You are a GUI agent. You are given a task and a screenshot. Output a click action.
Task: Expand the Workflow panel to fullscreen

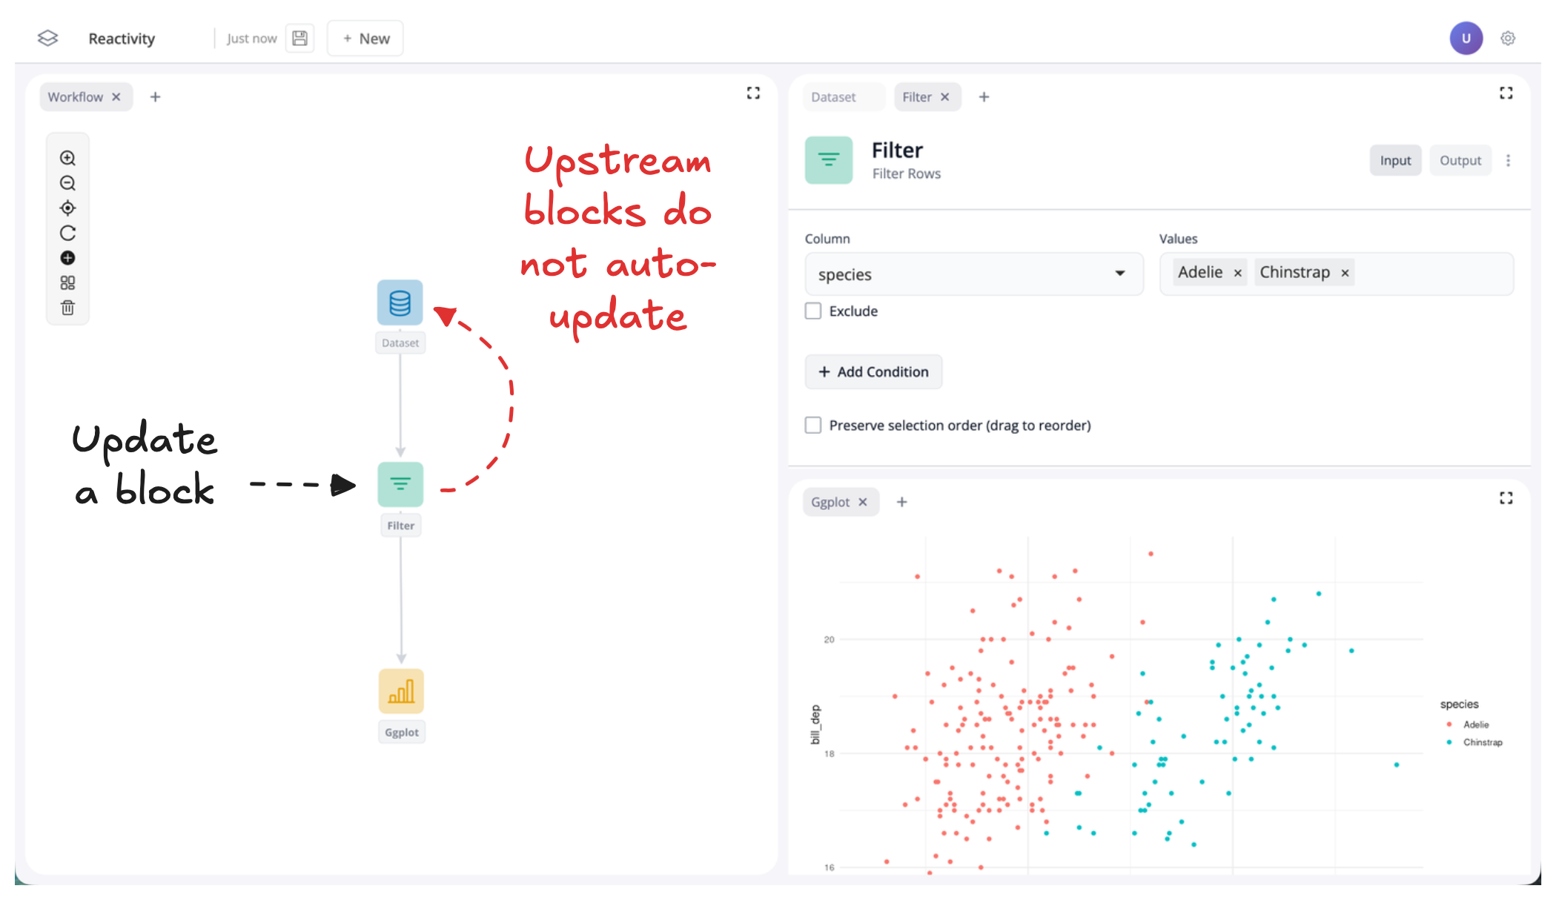pyautogui.click(x=753, y=93)
